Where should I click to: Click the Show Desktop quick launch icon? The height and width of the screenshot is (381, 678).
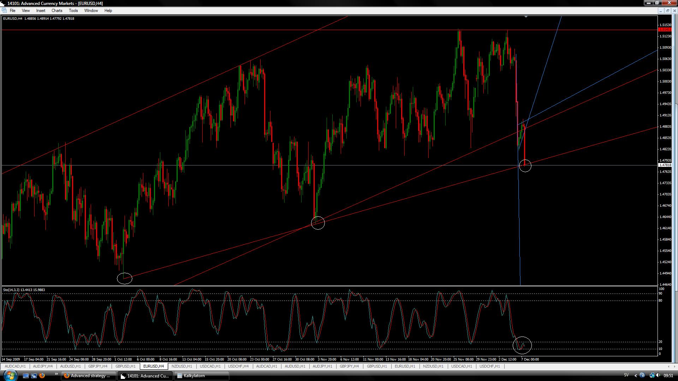(x=25, y=376)
